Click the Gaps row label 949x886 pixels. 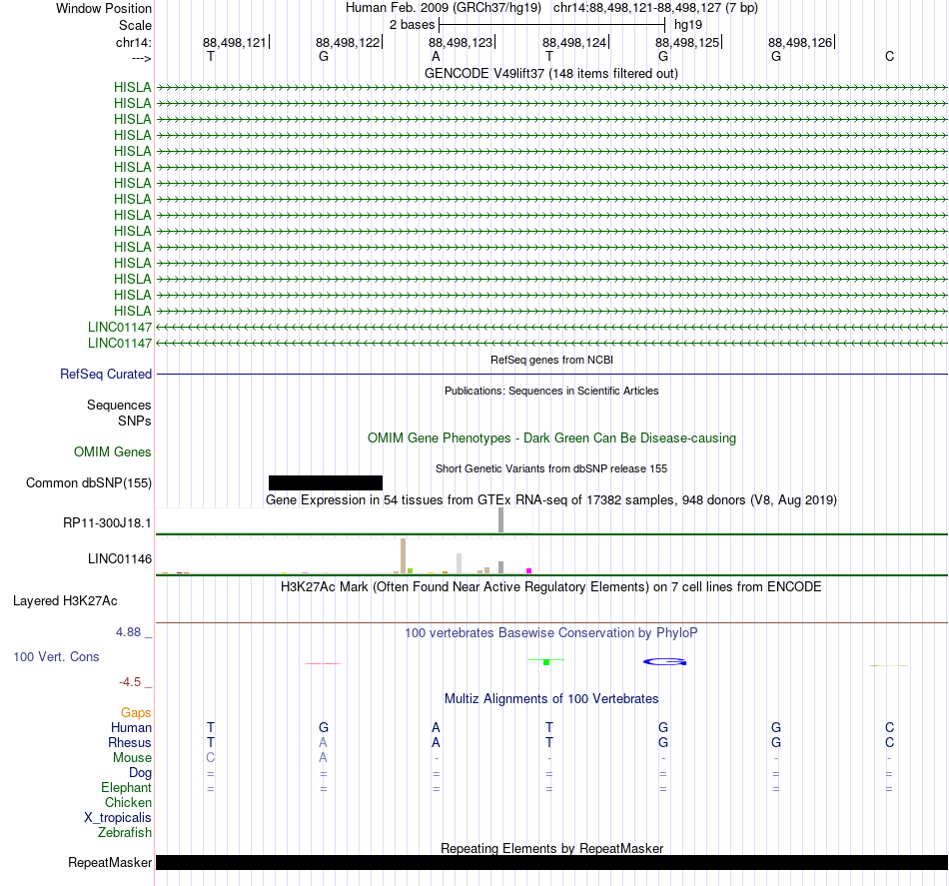click(136, 713)
